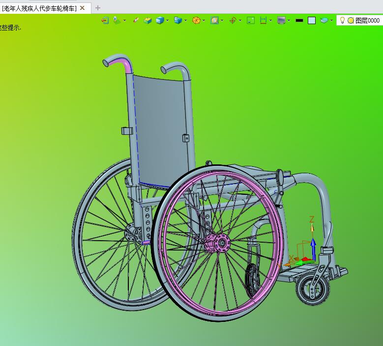Open dropdown next to rotate crosshair icon

coord(240,21)
